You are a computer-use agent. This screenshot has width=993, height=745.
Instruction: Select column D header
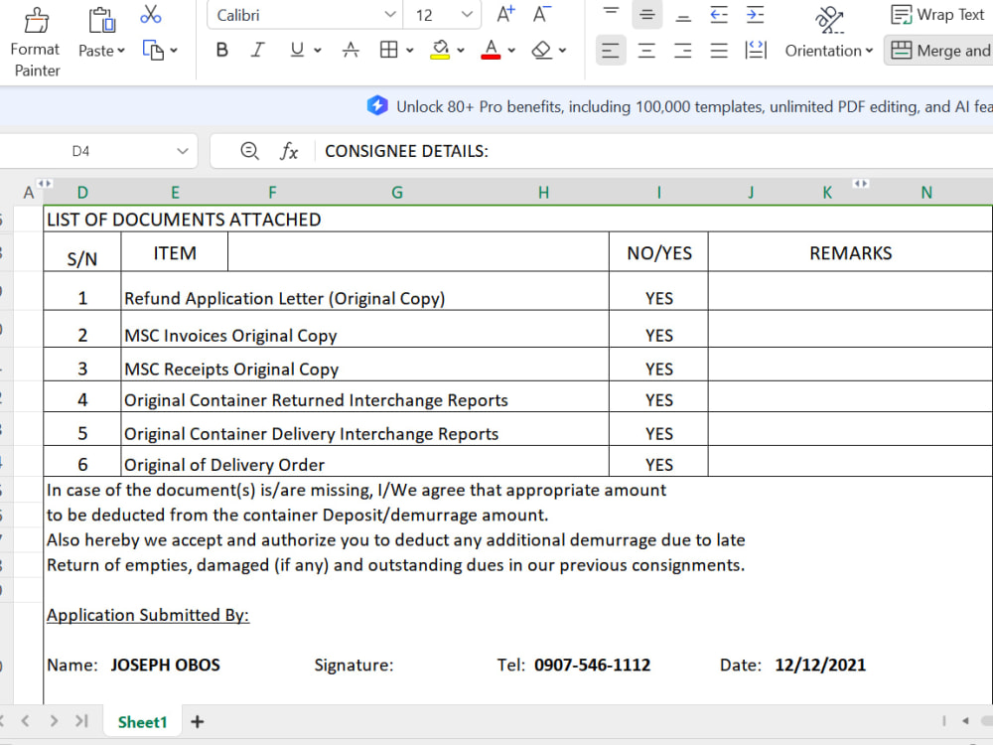pyautogui.click(x=82, y=192)
